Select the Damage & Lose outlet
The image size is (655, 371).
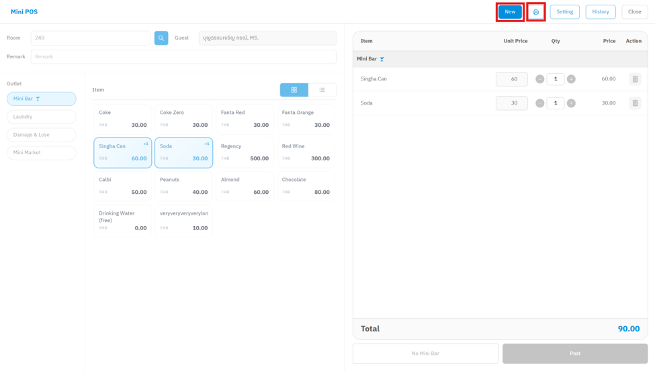pos(42,135)
